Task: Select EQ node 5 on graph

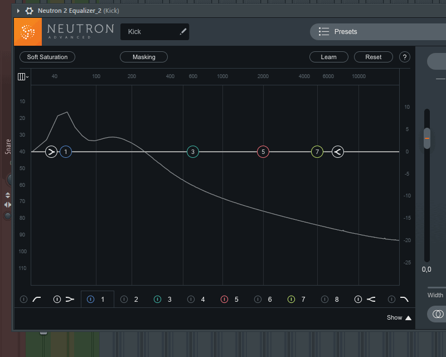Action: pos(263,152)
